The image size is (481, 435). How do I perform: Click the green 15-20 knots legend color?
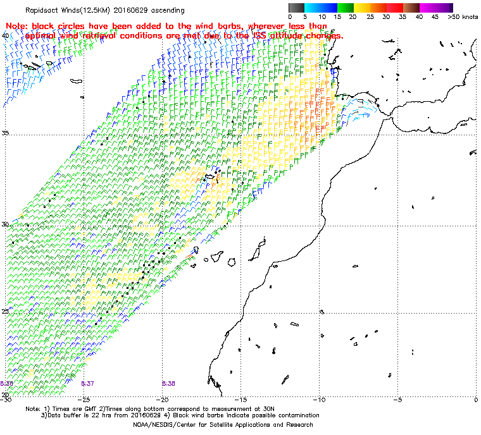click(346, 8)
